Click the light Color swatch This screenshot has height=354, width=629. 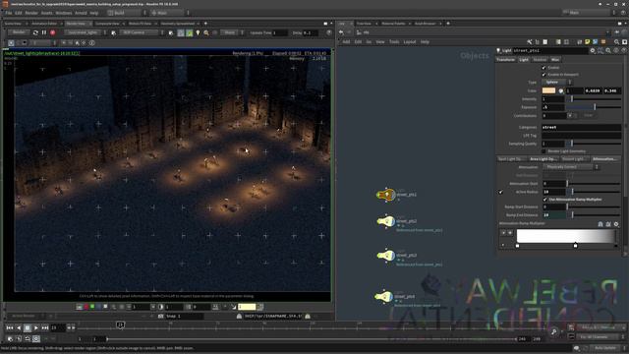click(548, 90)
